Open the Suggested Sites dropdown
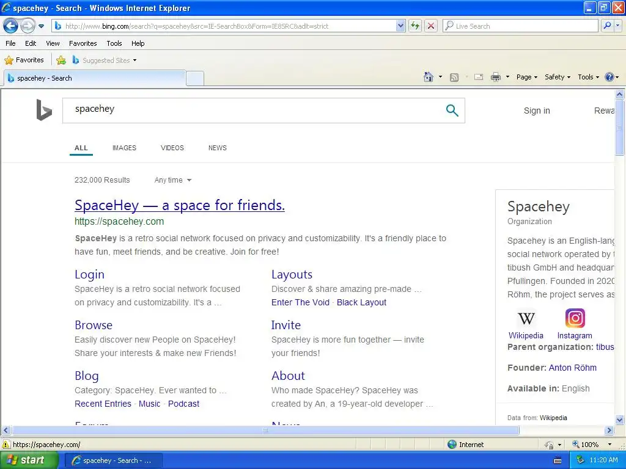626x469 pixels. pos(105,60)
